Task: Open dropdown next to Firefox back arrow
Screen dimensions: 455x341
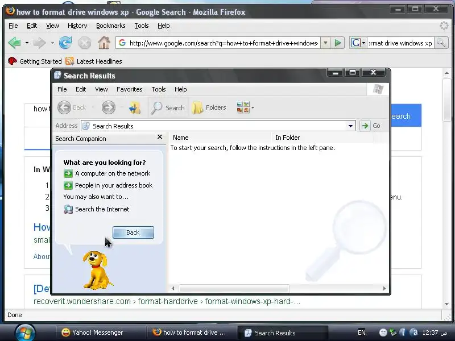Action: click(x=27, y=43)
